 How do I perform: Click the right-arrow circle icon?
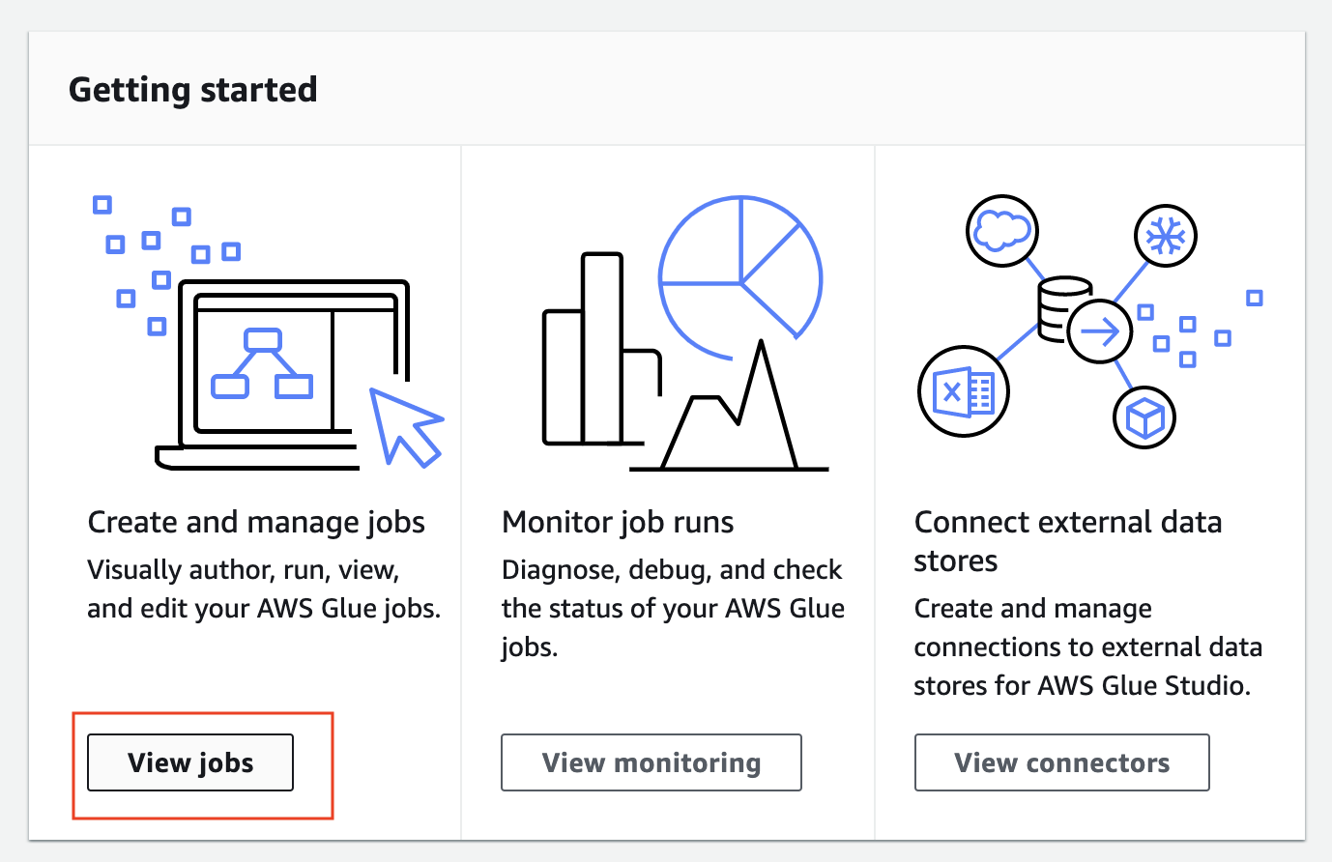(x=1100, y=331)
